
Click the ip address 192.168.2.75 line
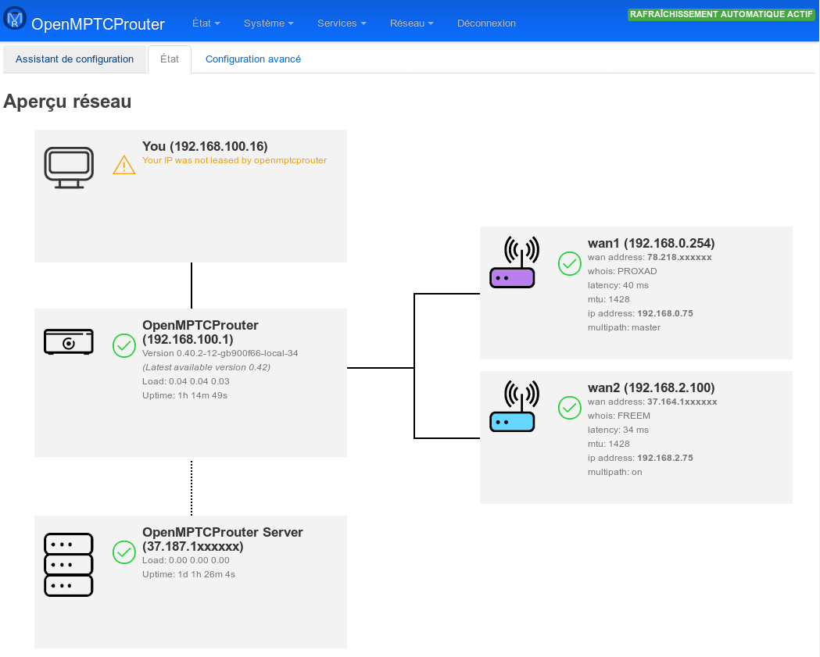(640, 458)
